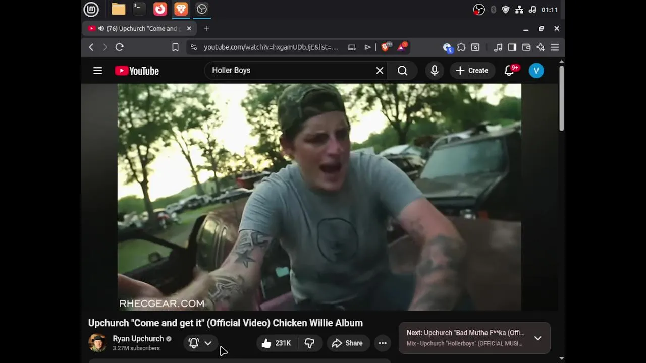
Task: Reload the YouTube page
Action: 120,47
